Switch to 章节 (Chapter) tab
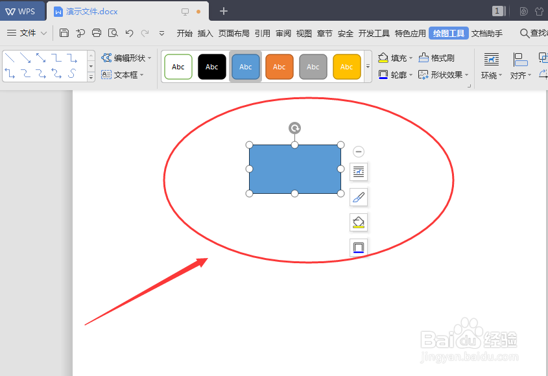Viewport: 548px width, 376px height. pos(325,33)
